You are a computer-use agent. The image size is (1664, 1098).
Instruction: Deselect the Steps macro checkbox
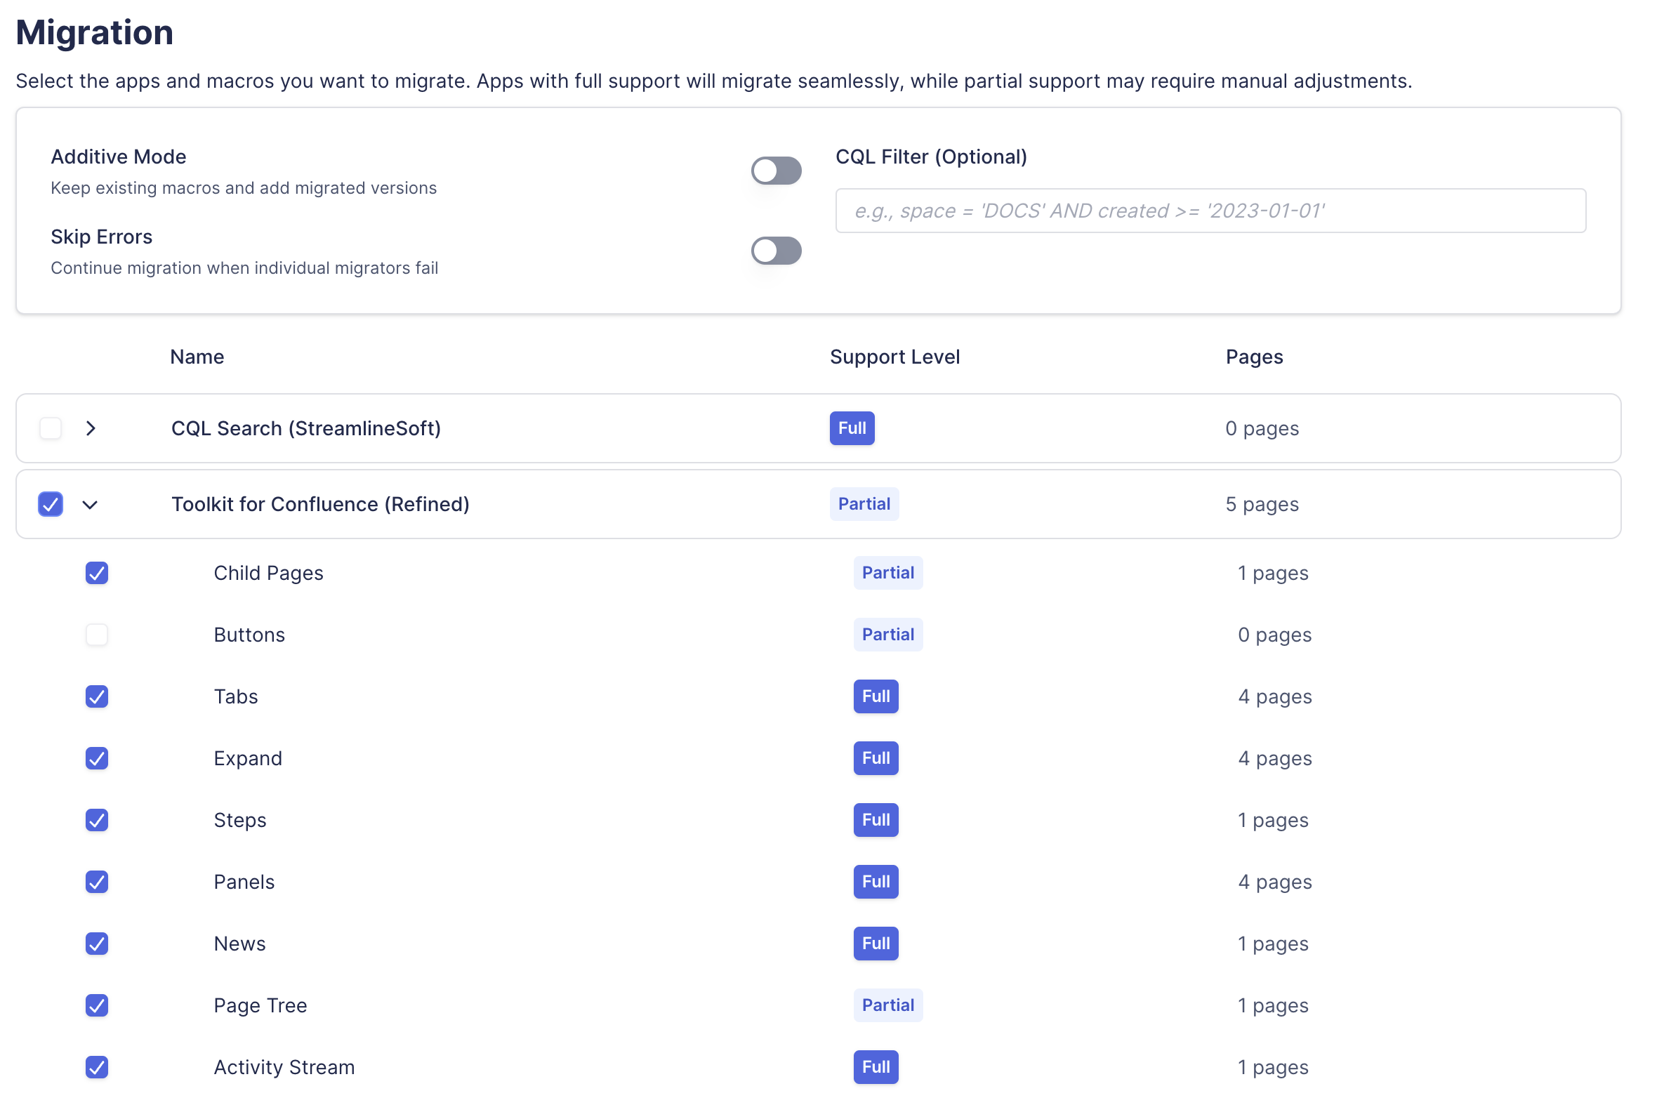coord(97,820)
